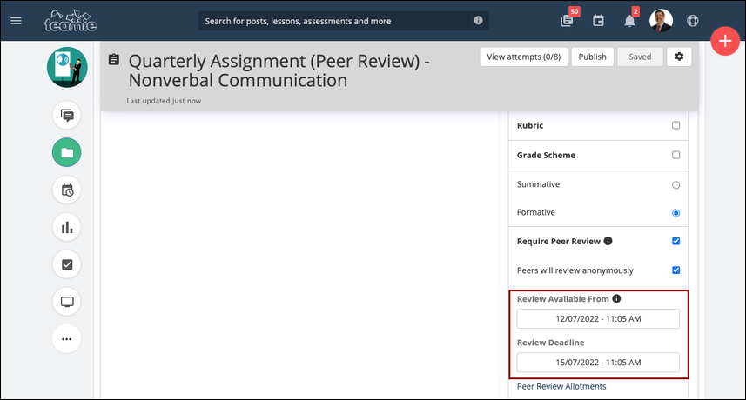746x400 pixels.
Task: Click the red plus create button
Action: point(725,41)
